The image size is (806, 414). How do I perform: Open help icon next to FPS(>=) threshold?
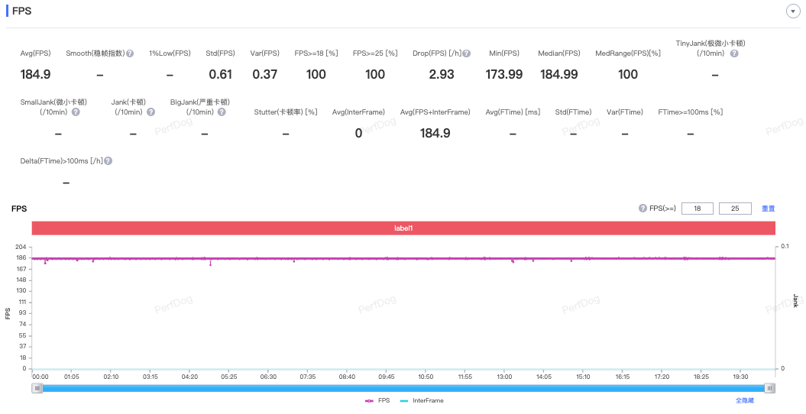[x=643, y=208]
